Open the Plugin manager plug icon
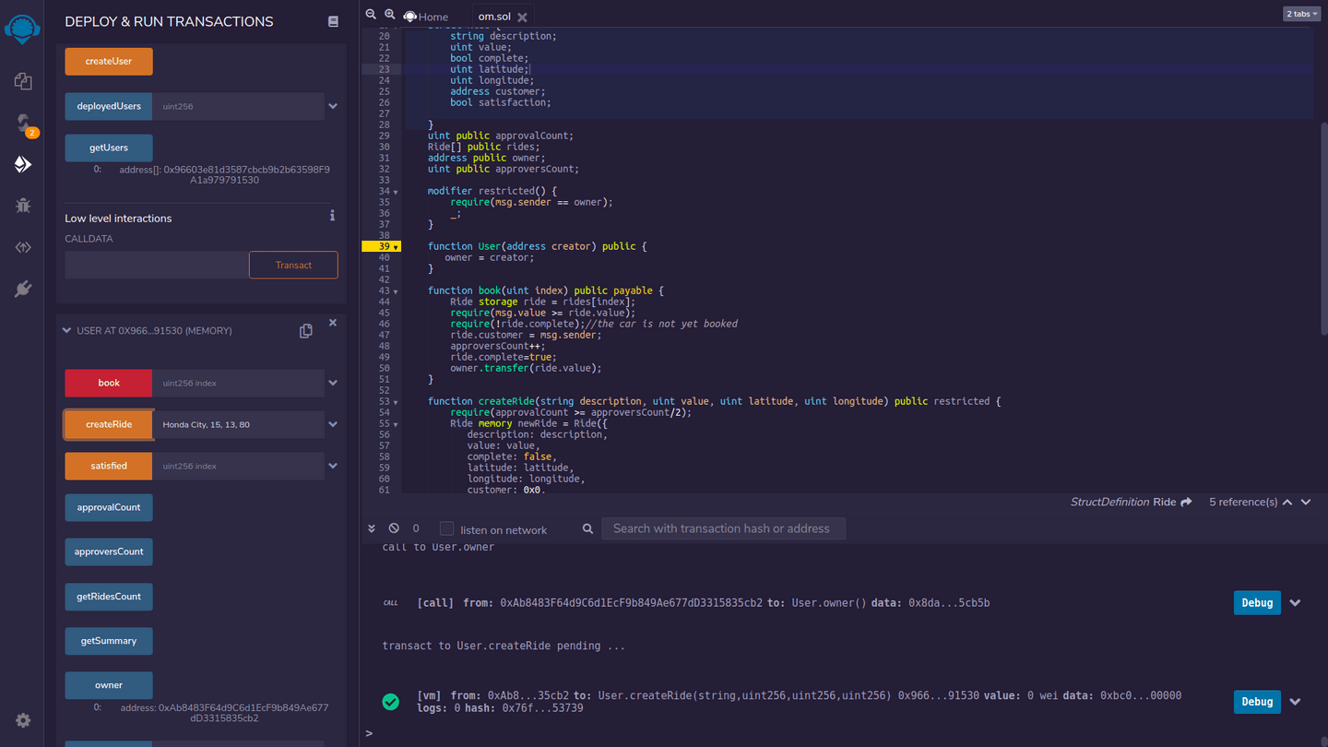Screen dimensions: 1328x747 tap(23, 289)
